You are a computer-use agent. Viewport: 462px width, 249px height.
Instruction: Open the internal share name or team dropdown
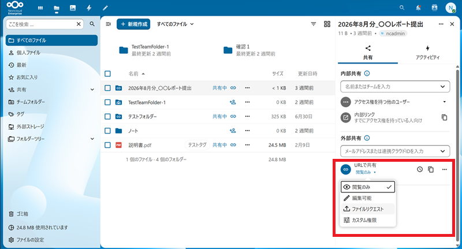click(395, 87)
